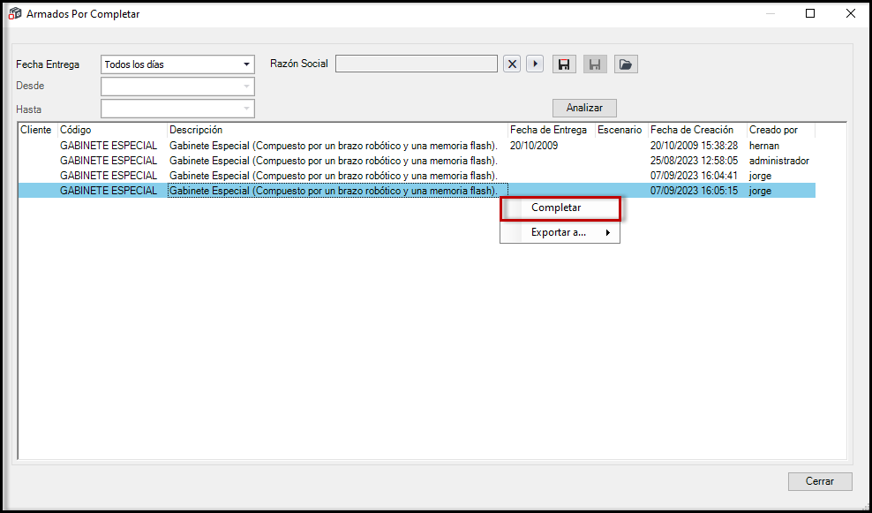The image size is (872, 513).
Task: Click the play arrow next to Razón Social
Action: [535, 64]
